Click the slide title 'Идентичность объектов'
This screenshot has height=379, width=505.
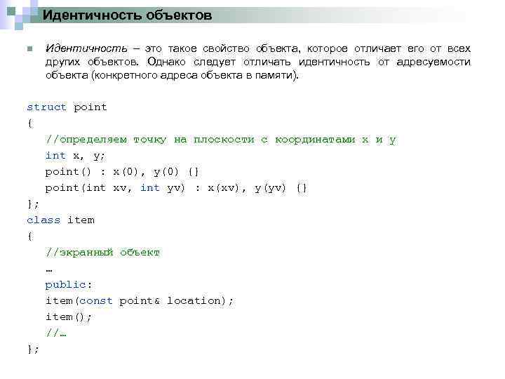point(127,15)
